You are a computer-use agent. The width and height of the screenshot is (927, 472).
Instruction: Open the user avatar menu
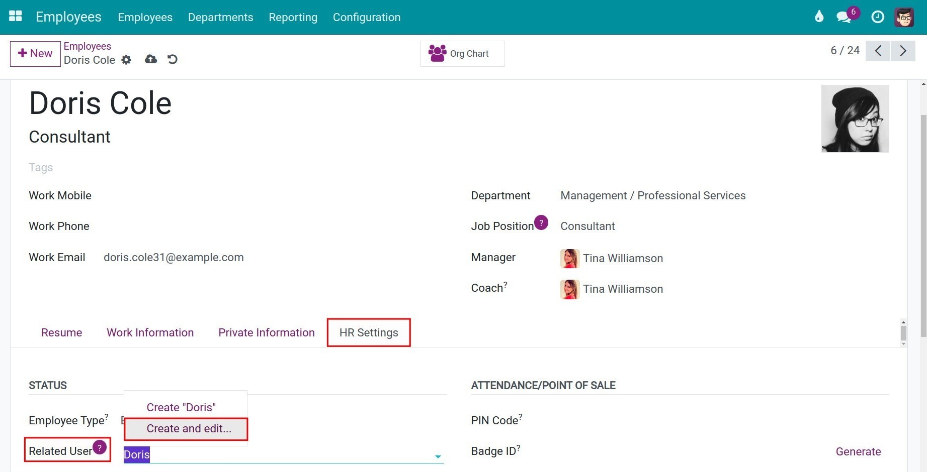click(x=904, y=17)
